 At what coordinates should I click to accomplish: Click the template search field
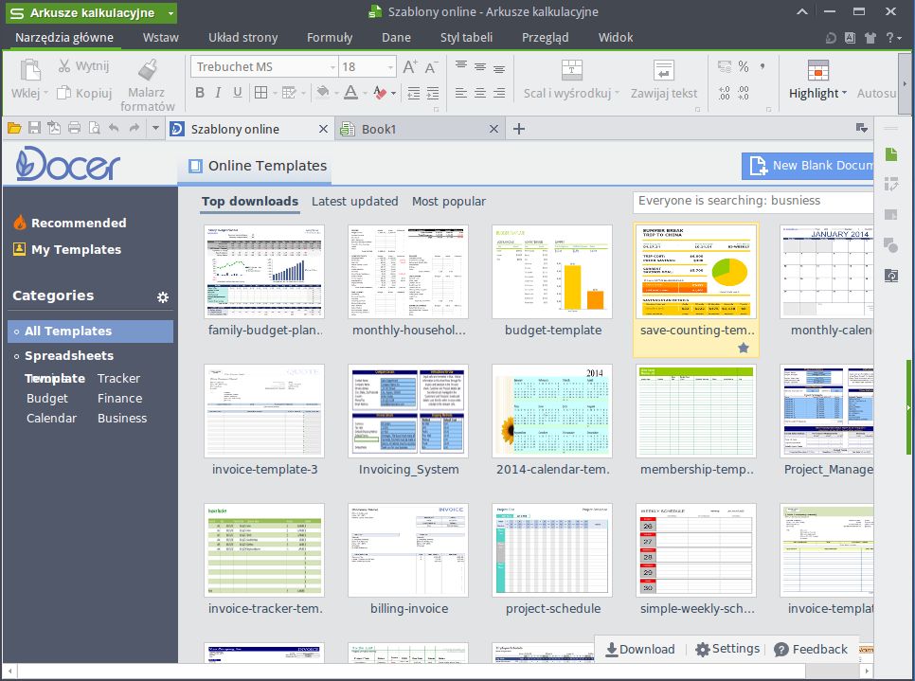click(753, 202)
